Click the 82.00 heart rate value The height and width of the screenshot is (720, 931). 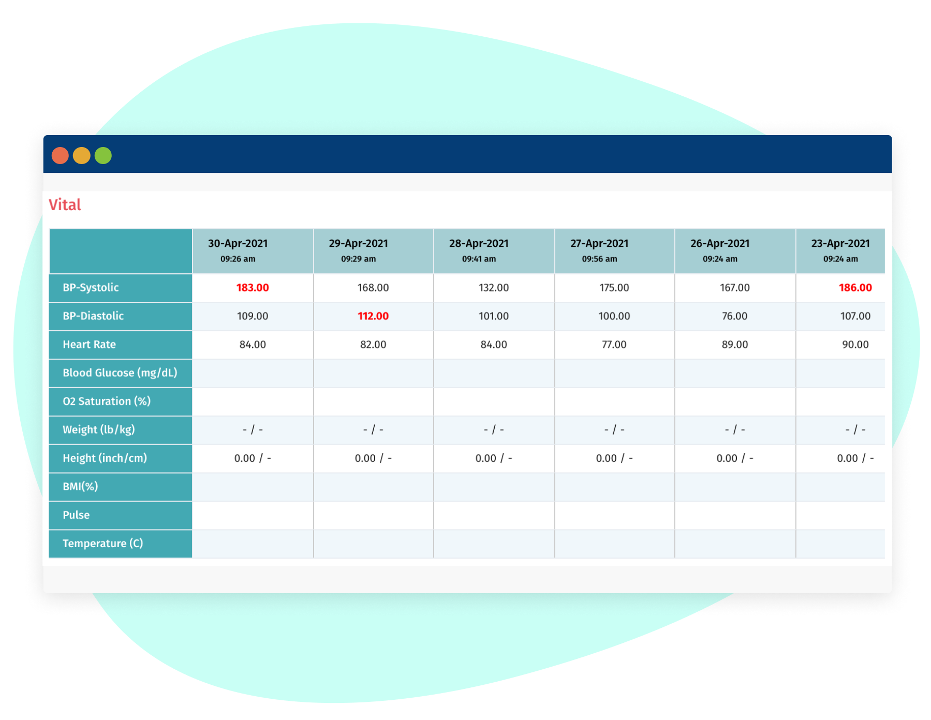click(x=373, y=345)
